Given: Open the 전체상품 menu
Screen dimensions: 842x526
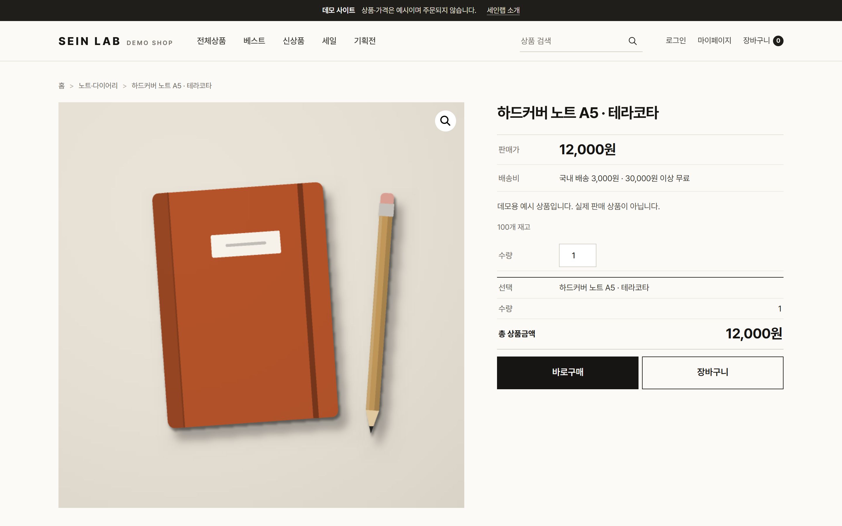Looking at the screenshot, I should pos(211,41).
